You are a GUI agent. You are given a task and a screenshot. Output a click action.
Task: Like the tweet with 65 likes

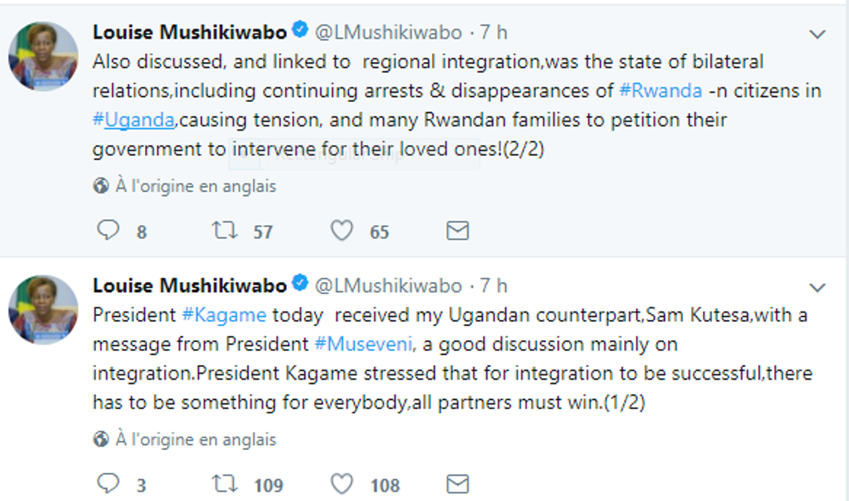341,230
